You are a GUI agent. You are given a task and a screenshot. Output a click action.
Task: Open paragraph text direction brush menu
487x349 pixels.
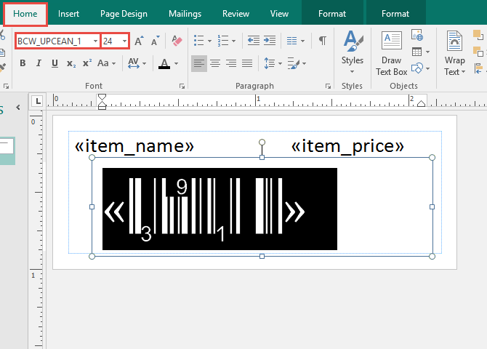click(297, 63)
